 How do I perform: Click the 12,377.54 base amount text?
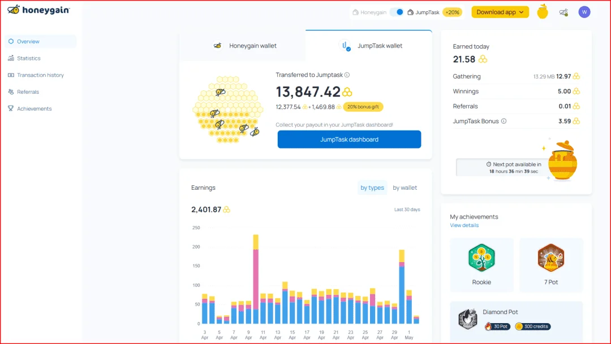coord(288,107)
